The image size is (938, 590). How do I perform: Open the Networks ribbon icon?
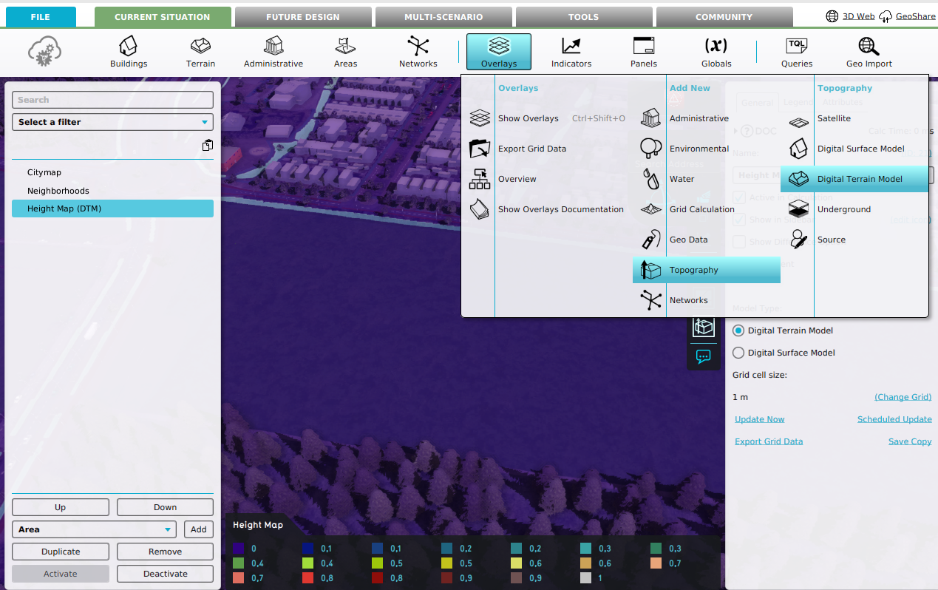tap(418, 52)
